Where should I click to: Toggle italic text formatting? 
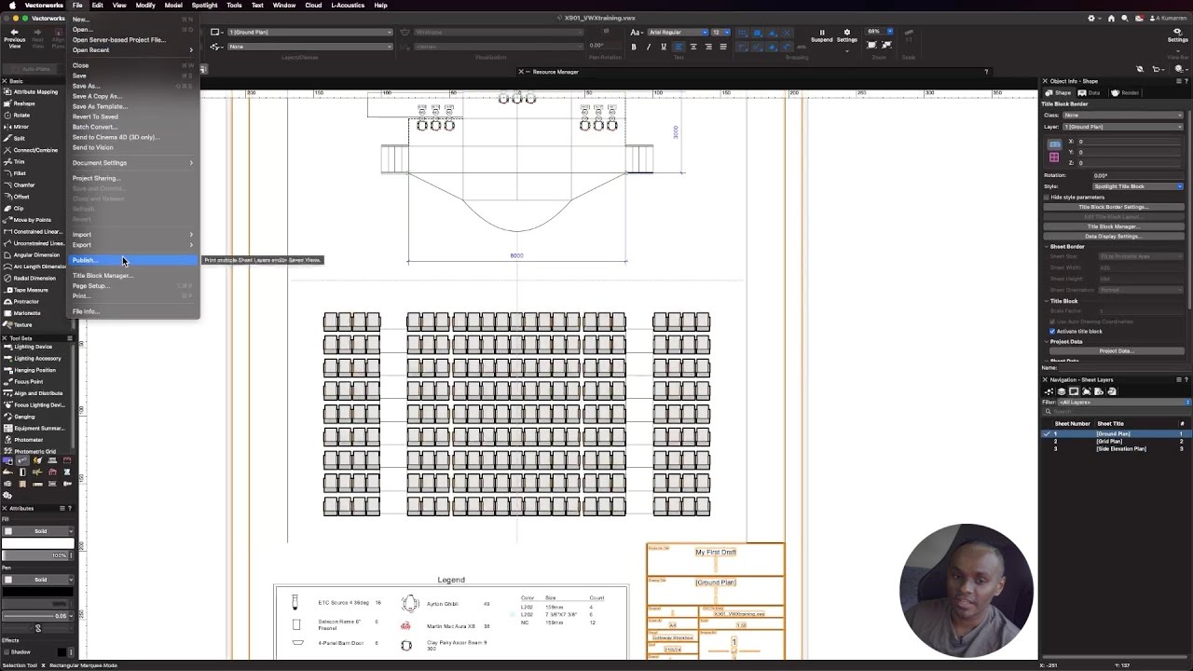(x=649, y=47)
